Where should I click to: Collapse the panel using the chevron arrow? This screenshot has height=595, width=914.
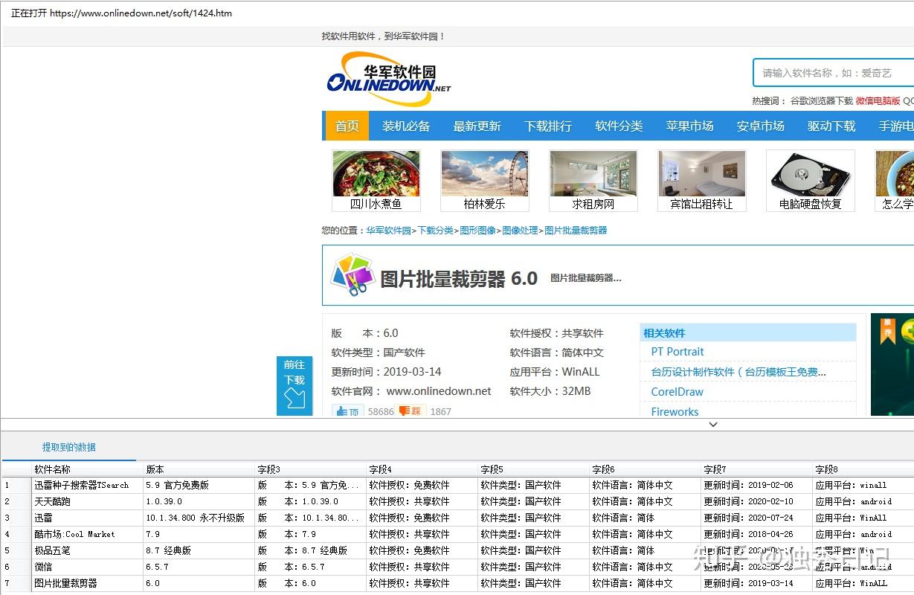[712, 425]
